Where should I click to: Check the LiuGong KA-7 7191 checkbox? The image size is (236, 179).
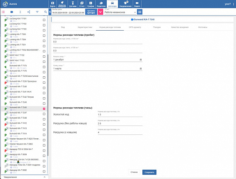[x=44, y=20]
